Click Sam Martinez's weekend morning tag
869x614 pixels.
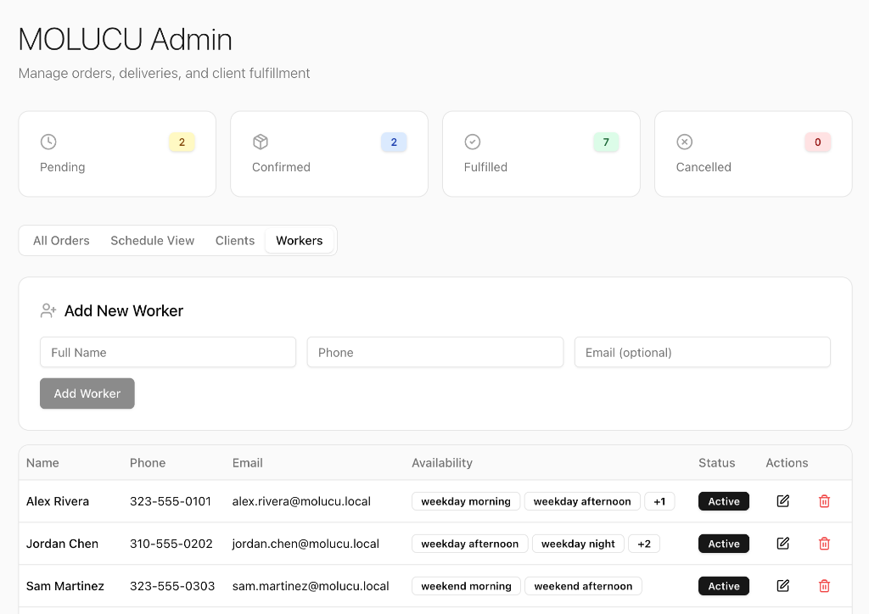click(466, 586)
